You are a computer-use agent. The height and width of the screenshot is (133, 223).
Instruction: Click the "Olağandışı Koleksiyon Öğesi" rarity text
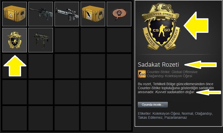[x=169, y=76]
